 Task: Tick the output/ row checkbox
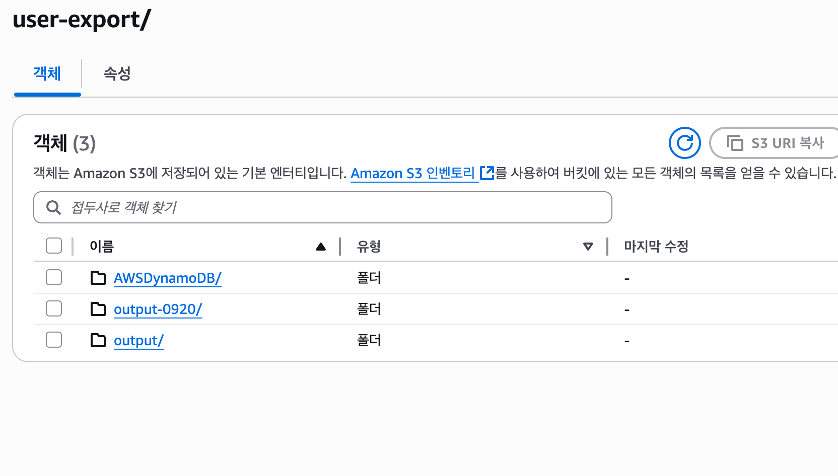[54, 340]
